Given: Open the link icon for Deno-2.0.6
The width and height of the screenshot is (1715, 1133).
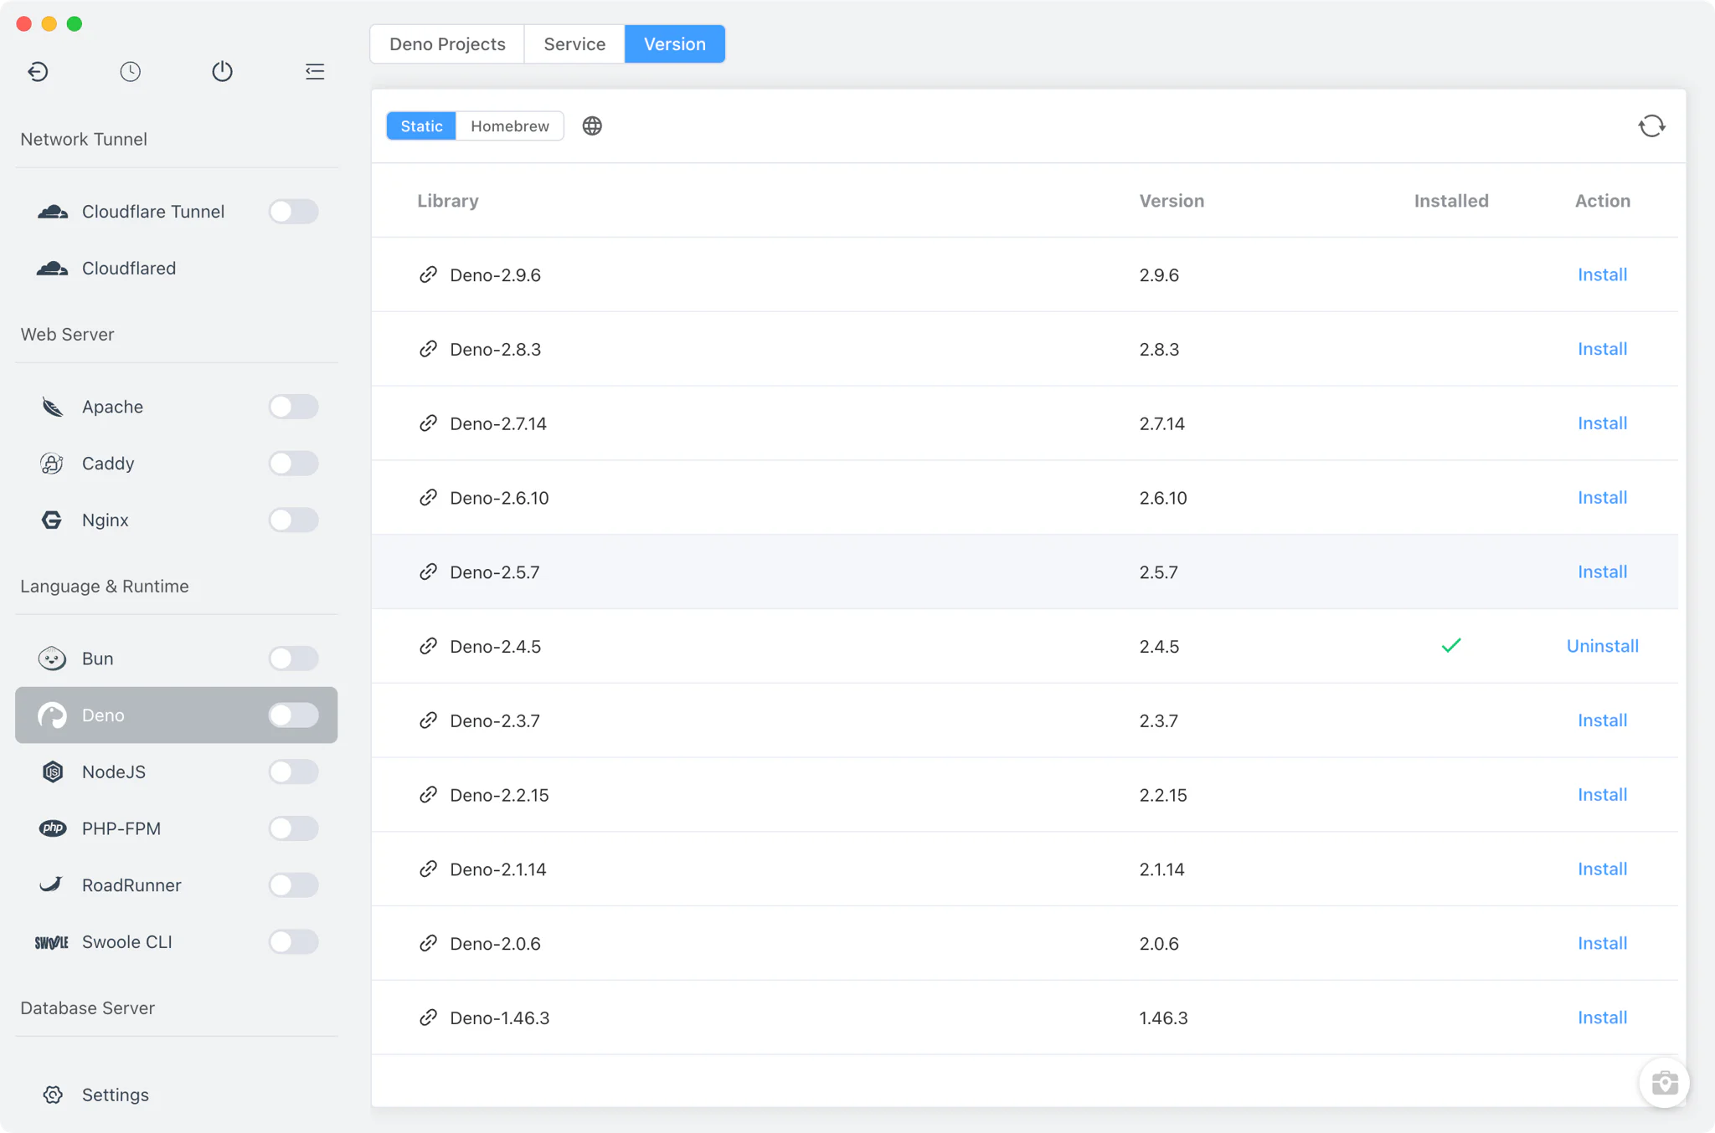Looking at the screenshot, I should [428, 944].
